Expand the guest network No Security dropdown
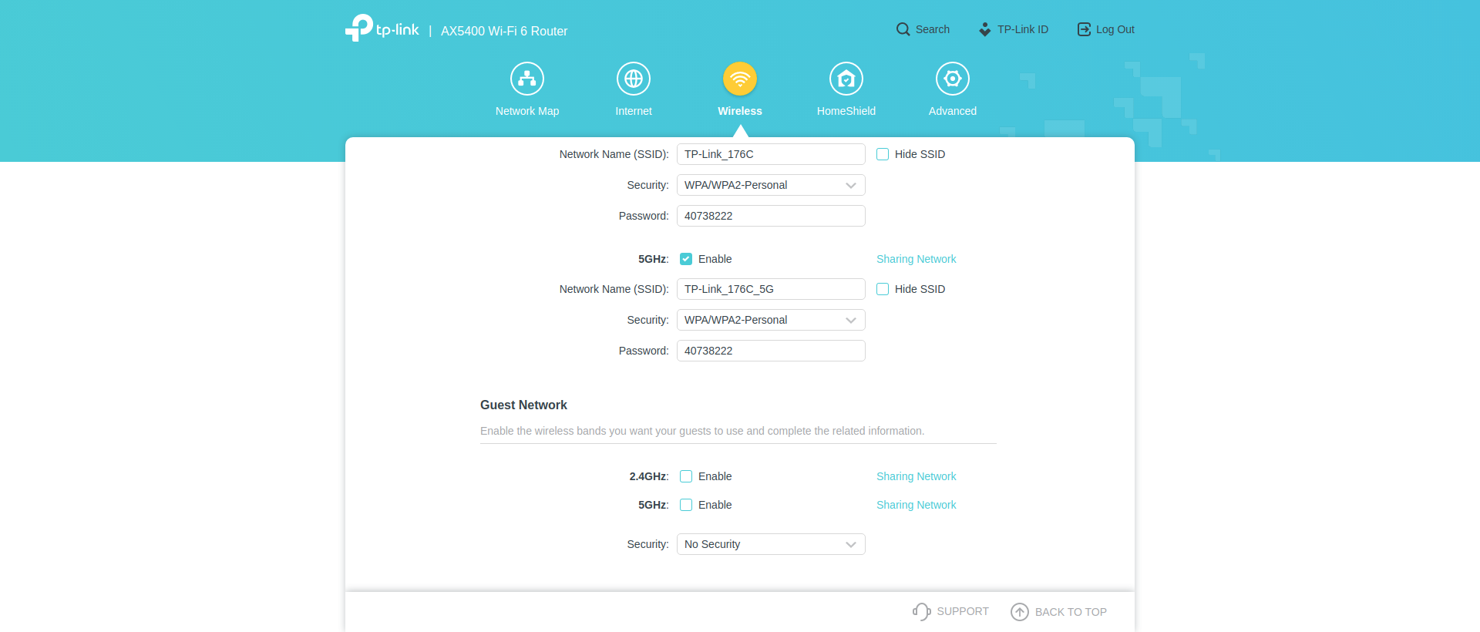1480x632 pixels. pyautogui.click(x=771, y=544)
